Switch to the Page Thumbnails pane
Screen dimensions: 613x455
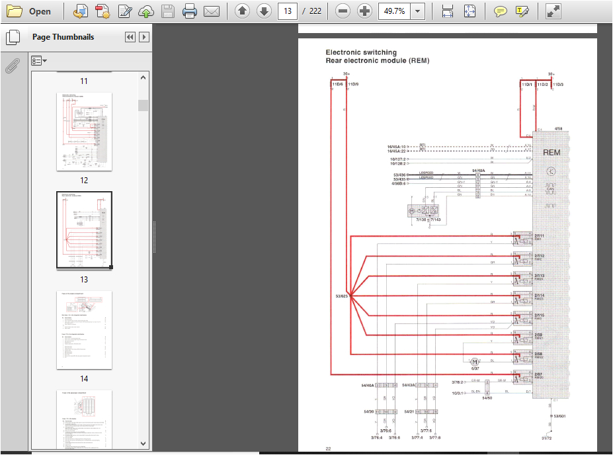12,37
